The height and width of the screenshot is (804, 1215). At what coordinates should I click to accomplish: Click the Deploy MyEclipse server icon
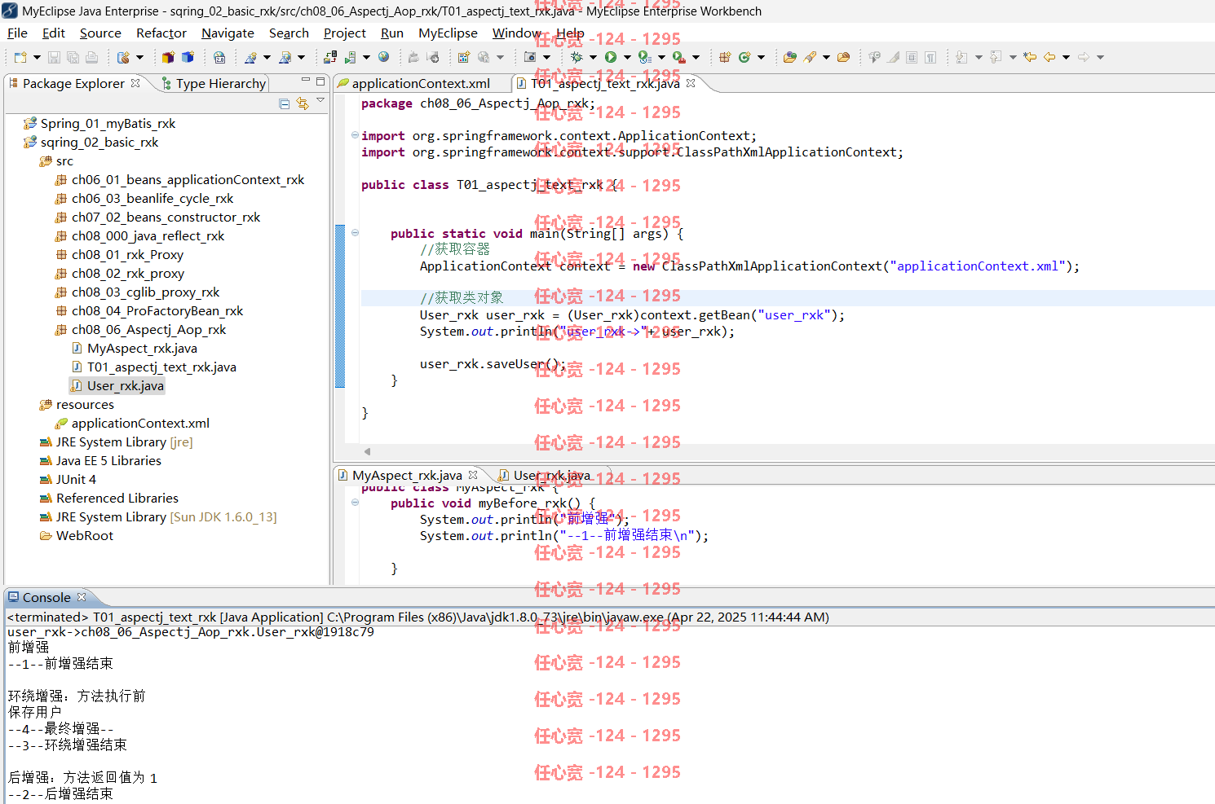point(330,57)
